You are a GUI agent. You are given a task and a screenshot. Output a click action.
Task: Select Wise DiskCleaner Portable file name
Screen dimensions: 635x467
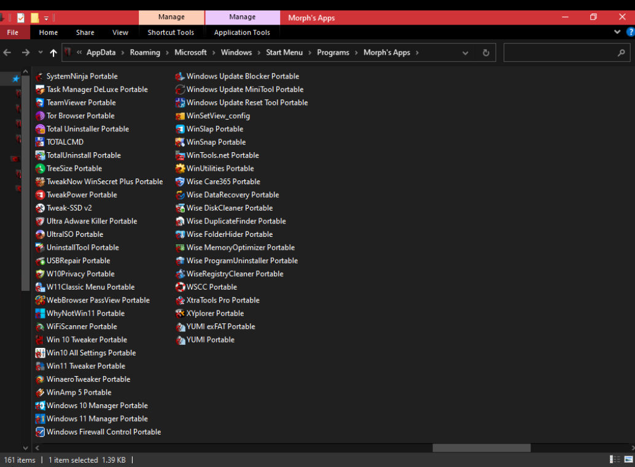(x=230, y=208)
